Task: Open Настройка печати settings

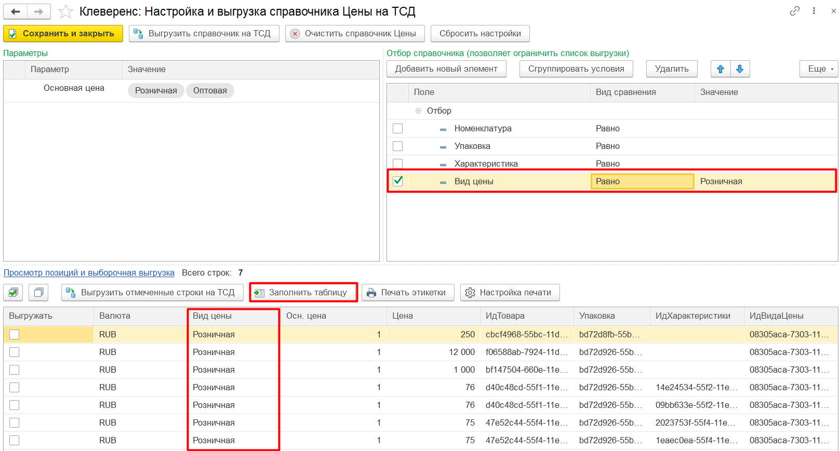Action: tap(510, 293)
